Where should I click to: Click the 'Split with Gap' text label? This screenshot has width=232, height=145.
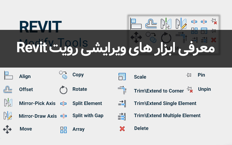point(88,116)
